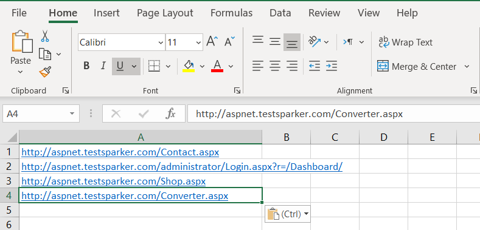
Task: Select the Format Painter brush
Action: pyautogui.click(x=44, y=72)
